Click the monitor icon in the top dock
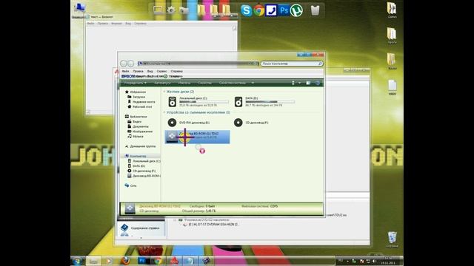This screenshot has height=266, width=474. pyautogui.click(x=158, y=10)
